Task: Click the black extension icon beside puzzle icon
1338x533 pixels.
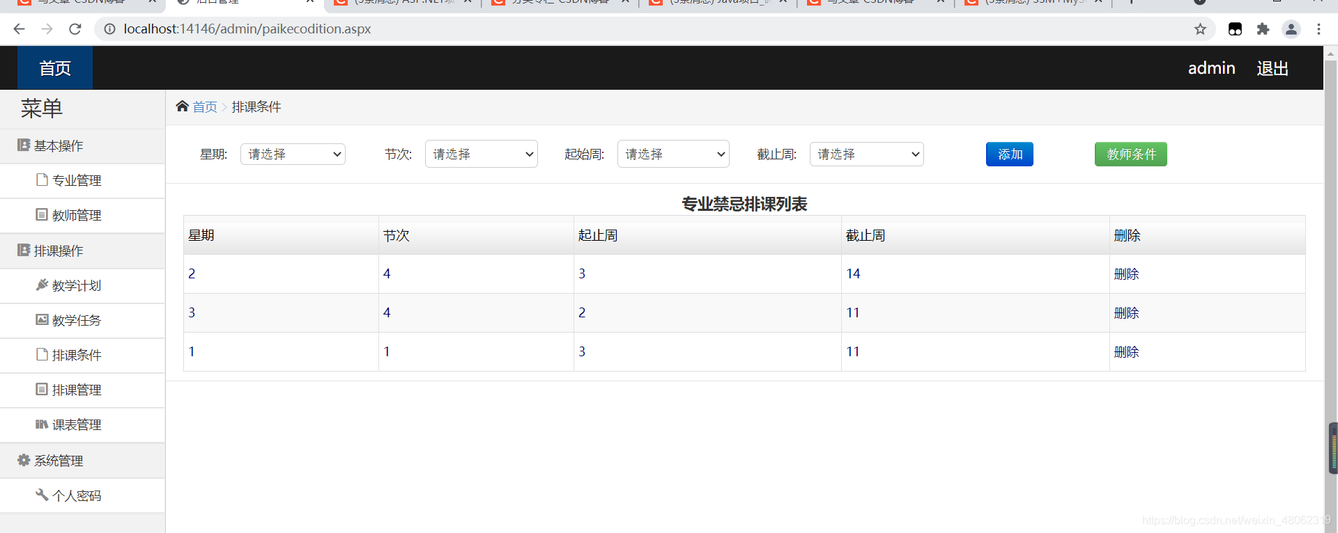Action: [1235, 29]
